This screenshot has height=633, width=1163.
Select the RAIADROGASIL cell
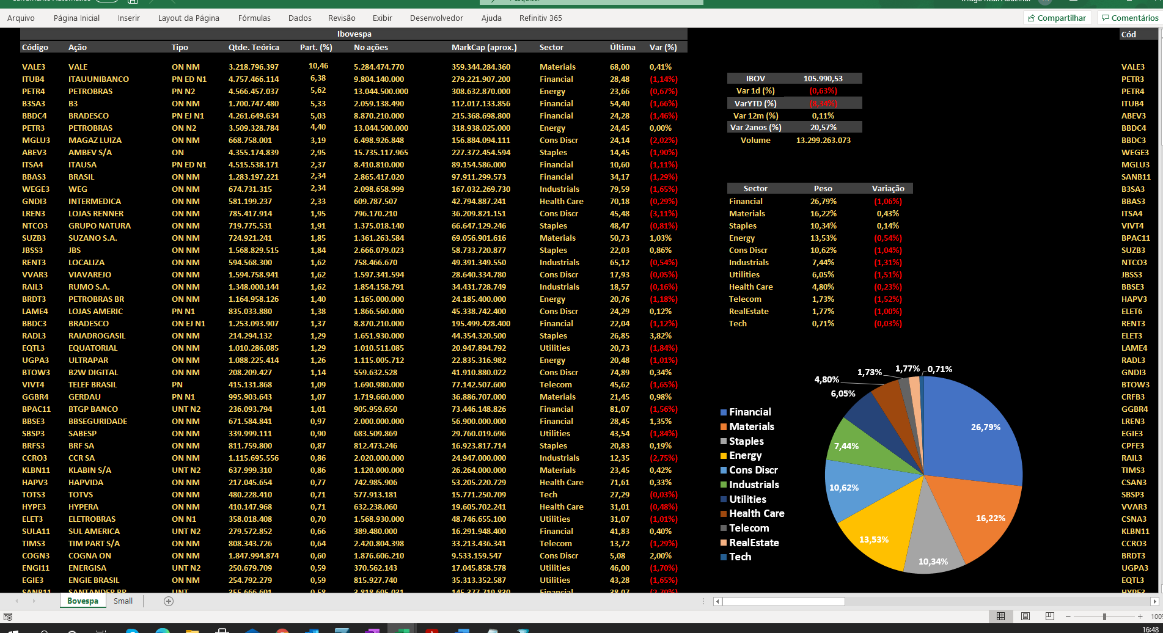pos(97,335)
